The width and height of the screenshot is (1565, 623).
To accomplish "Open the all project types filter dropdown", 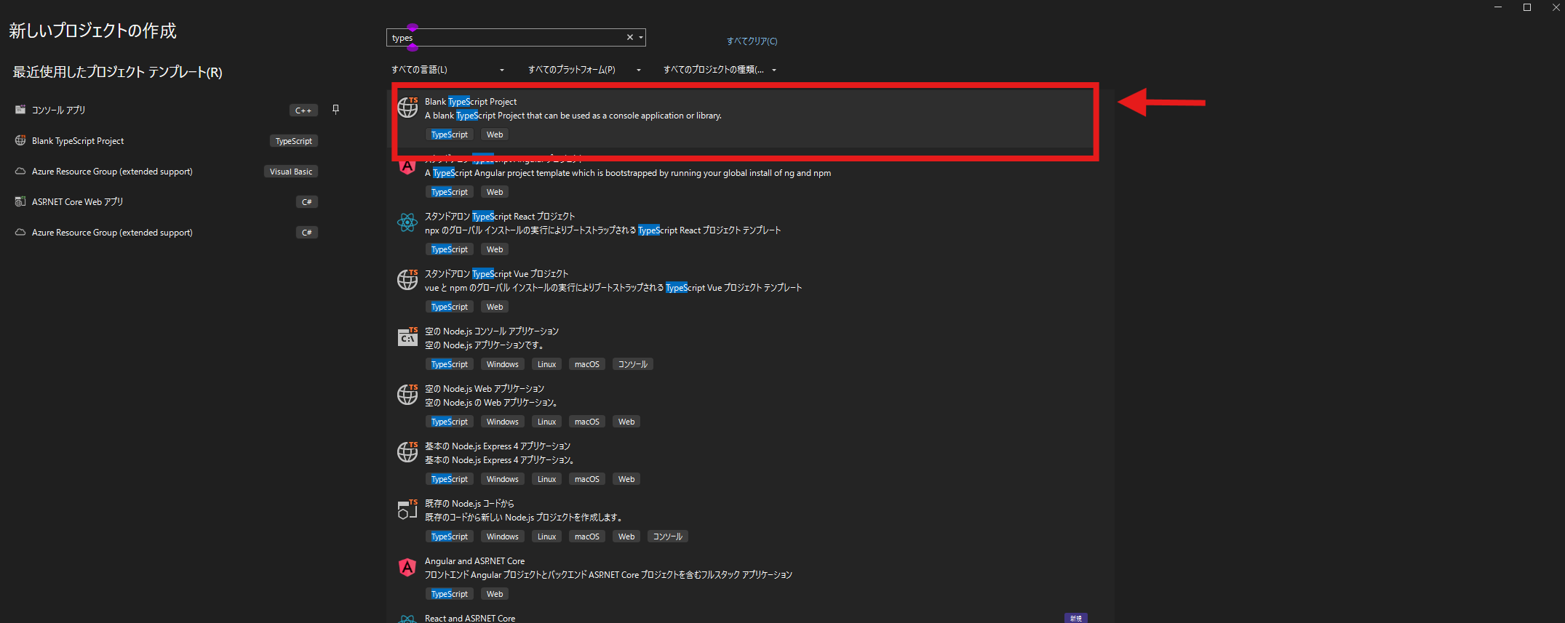I will click(720, 70).
